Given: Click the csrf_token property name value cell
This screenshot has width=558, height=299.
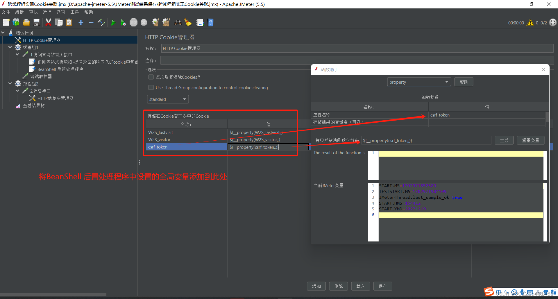Looking at the screenshot, I should [x=487, y=115].
